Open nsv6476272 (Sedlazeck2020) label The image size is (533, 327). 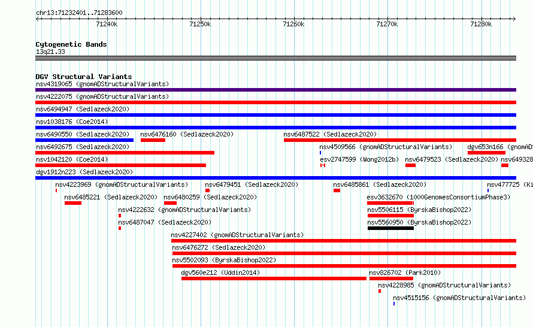[219, 247]
